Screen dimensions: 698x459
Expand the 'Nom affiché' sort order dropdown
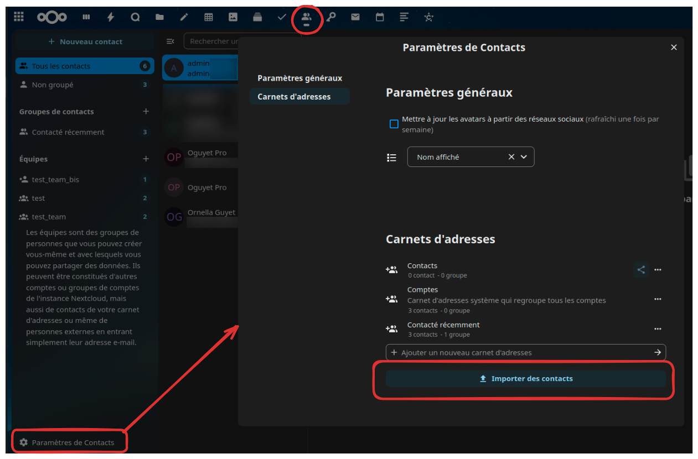(x=524, y=157)
